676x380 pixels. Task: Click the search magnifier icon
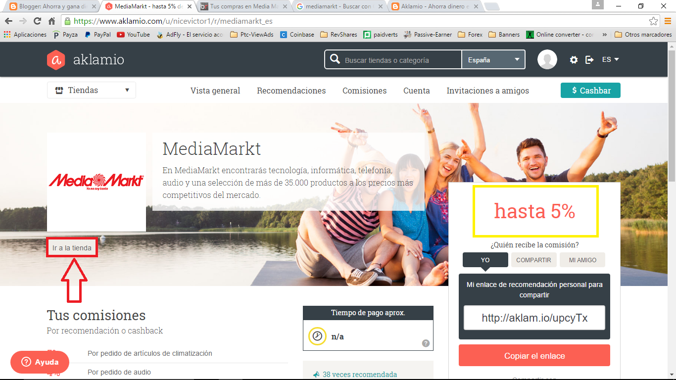[335, 60]
